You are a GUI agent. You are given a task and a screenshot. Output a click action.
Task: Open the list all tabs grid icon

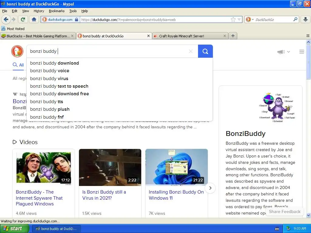[x=308, y=36]
